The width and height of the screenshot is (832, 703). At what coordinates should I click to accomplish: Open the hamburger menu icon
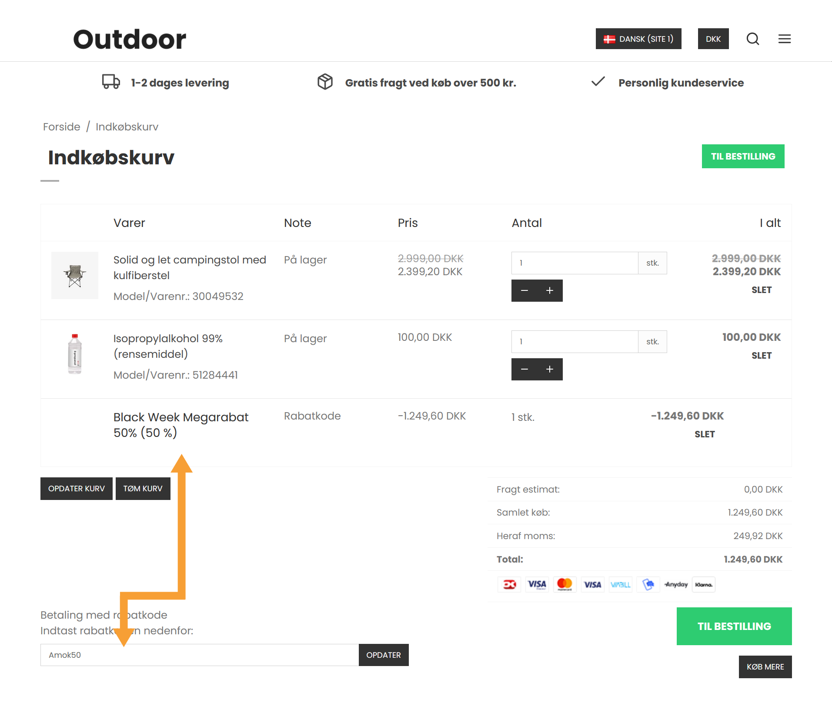coord(784,39)
